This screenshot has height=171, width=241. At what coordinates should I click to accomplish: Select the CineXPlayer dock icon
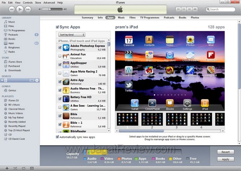tap(152, 103)
